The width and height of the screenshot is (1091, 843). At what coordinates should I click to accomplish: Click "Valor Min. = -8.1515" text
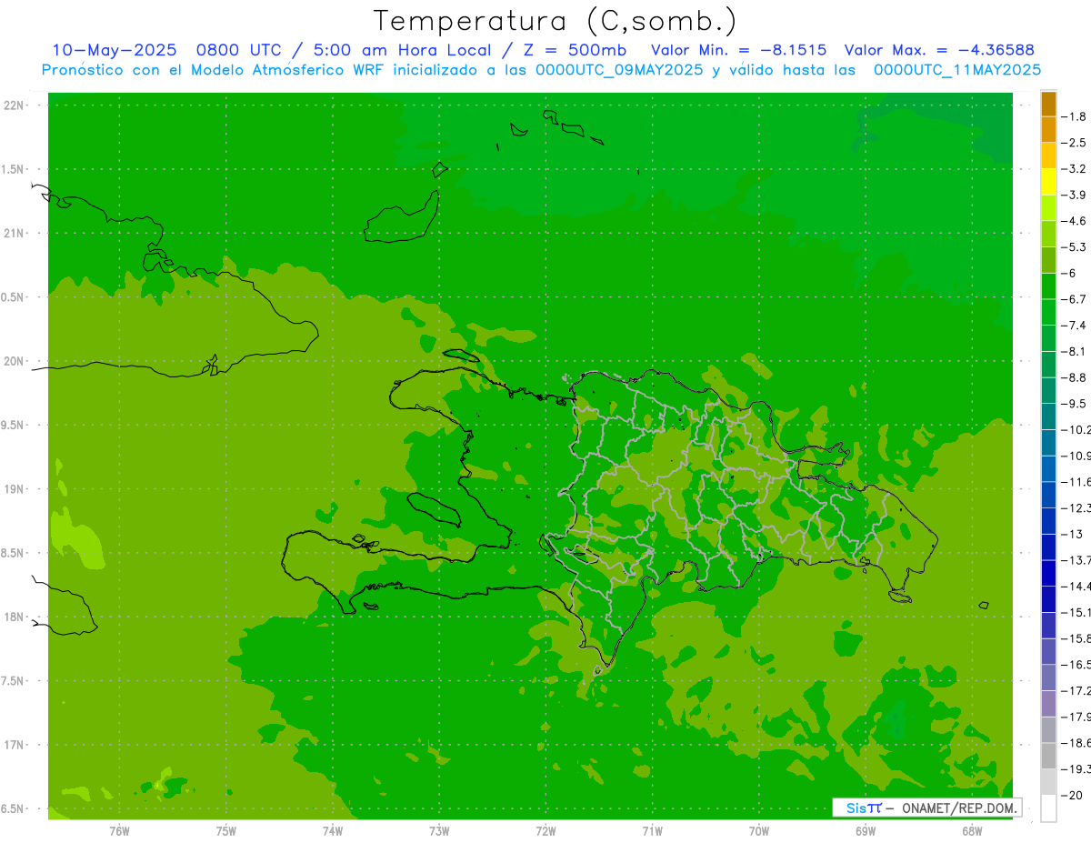[x=739, y=50]
